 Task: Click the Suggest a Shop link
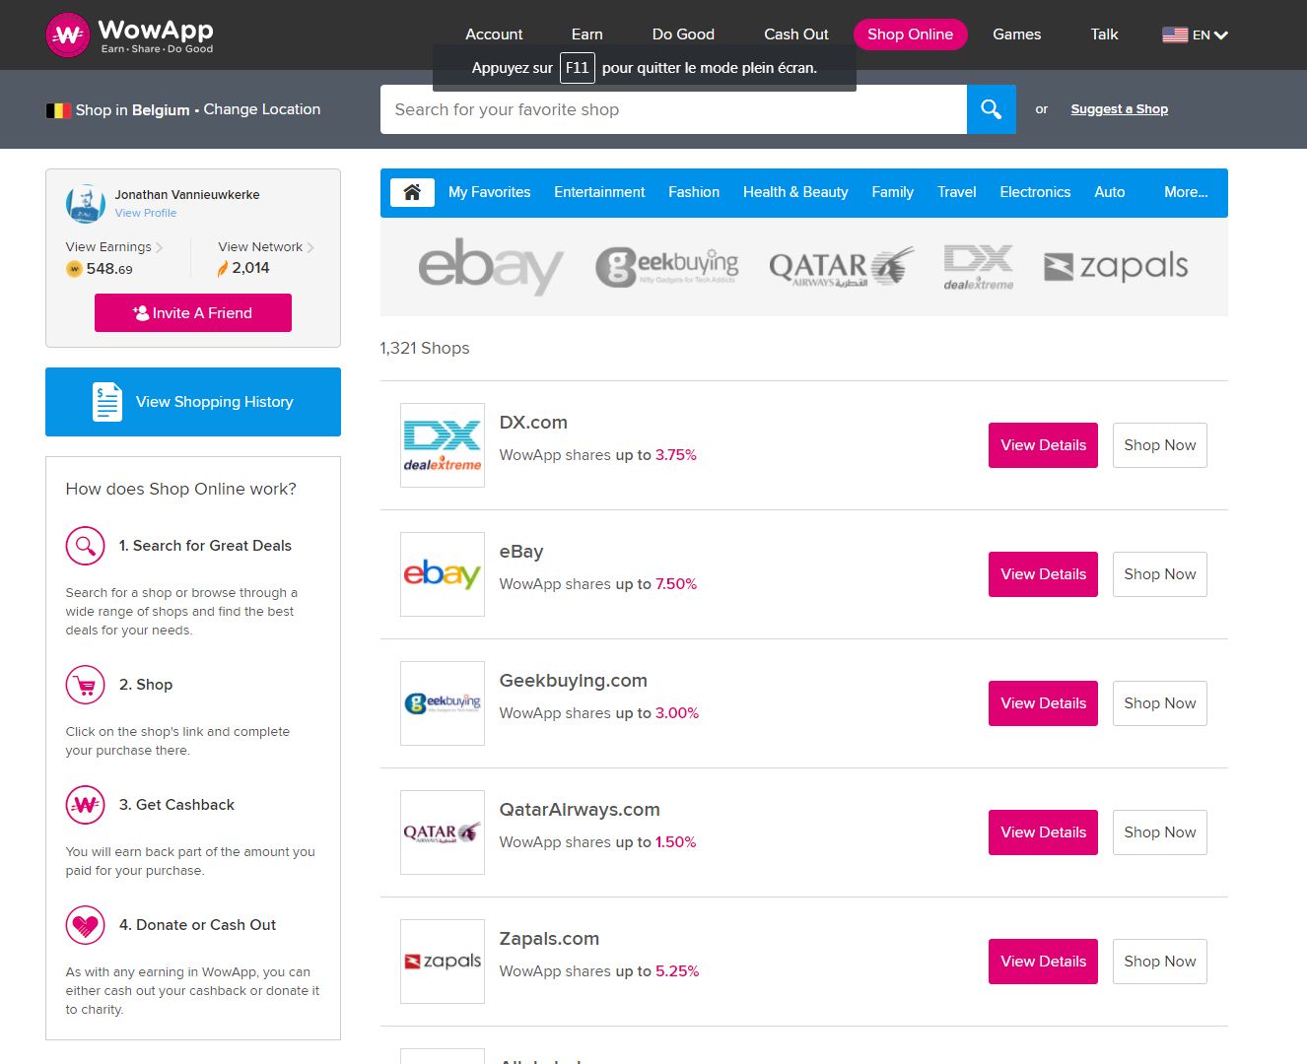pyautogui.click(x=1119, y=109)
